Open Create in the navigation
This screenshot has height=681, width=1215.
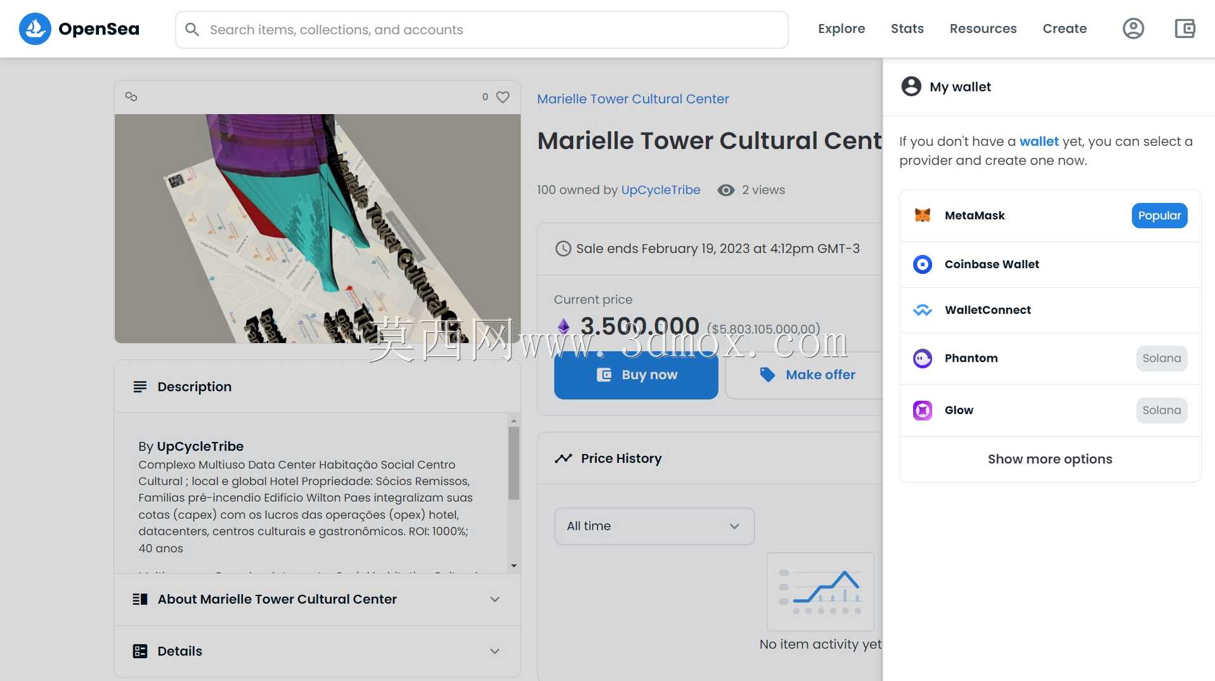pyautogui.click(x=1065, y=29)
